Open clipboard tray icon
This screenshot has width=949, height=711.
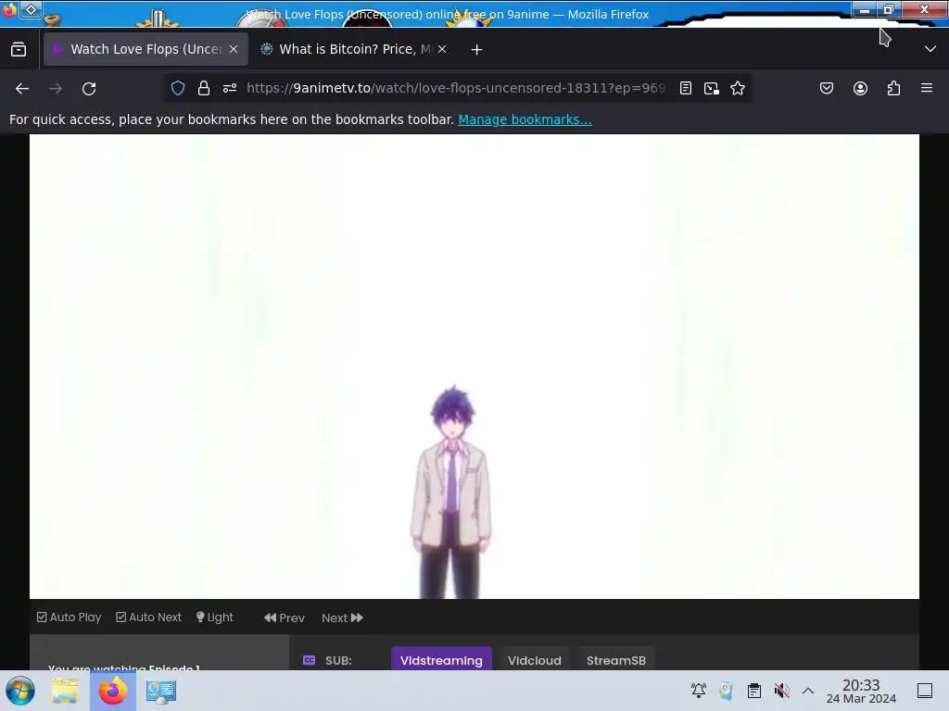[x=754, y=691]
